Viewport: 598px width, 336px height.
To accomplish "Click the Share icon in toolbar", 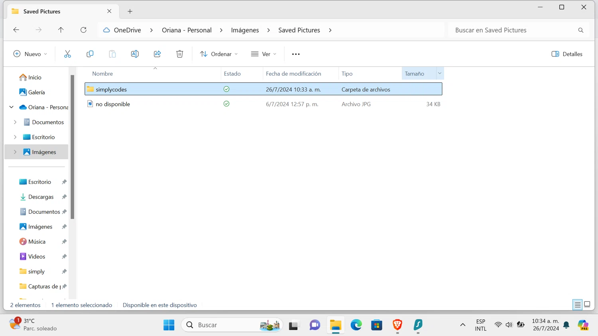I will [x=157, y=54].
